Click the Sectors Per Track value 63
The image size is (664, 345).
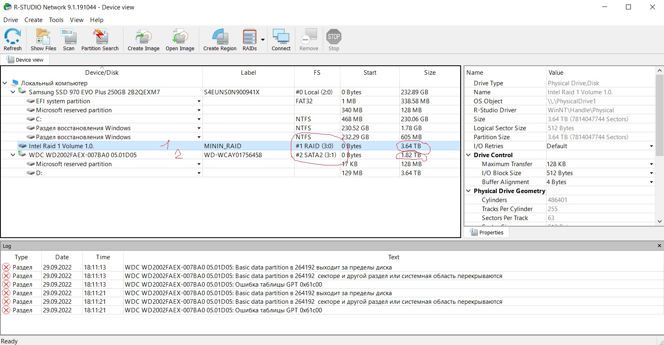551,218
